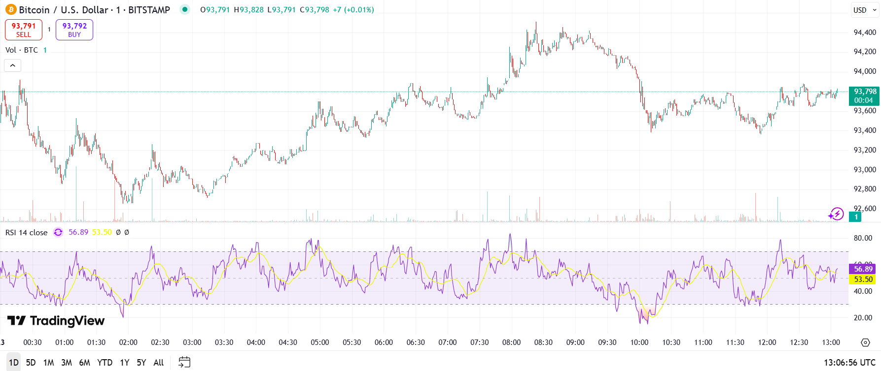Switch to the 5D time range
Image resolution: width=881 pixels, height=371 pixels.
(x=31, y=363)
